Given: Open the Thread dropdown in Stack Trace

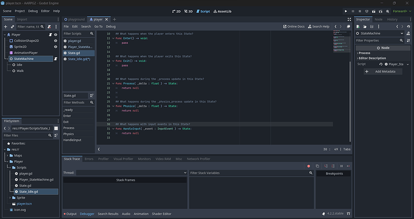Looking at the screenshot, I should (x=132, y=173).
